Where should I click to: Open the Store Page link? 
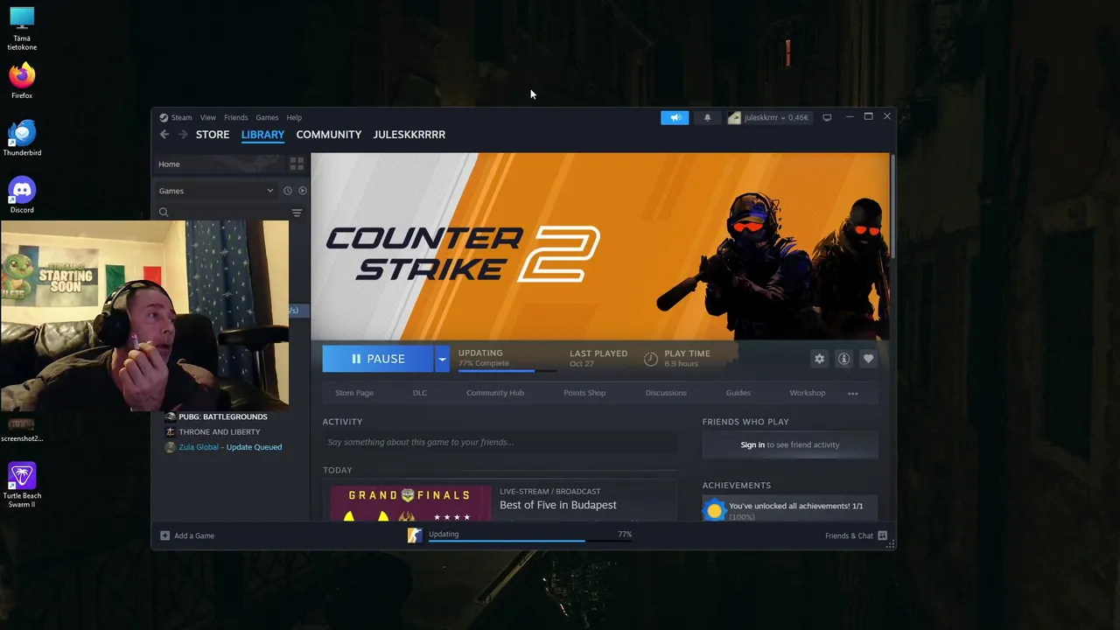[x=354, y=393]
